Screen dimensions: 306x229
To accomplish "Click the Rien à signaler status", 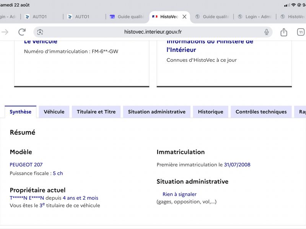I will pos(179,194).
